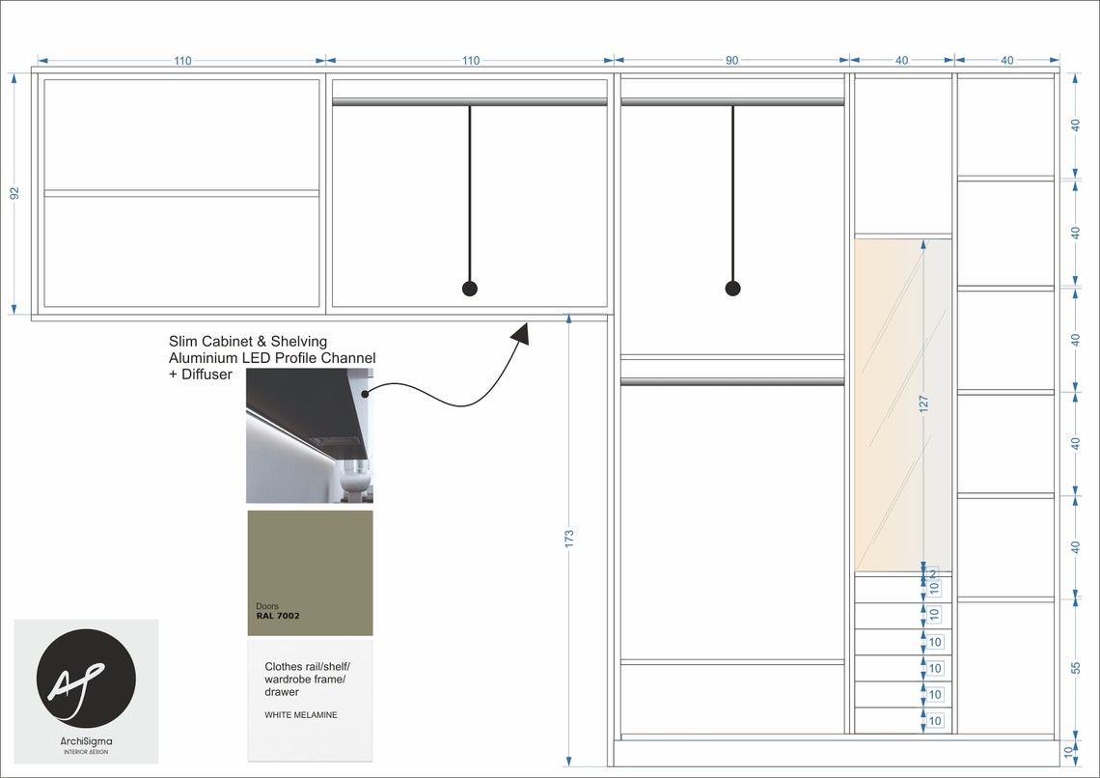Click the WHITE MELAMINE text label

click(301, 715)
